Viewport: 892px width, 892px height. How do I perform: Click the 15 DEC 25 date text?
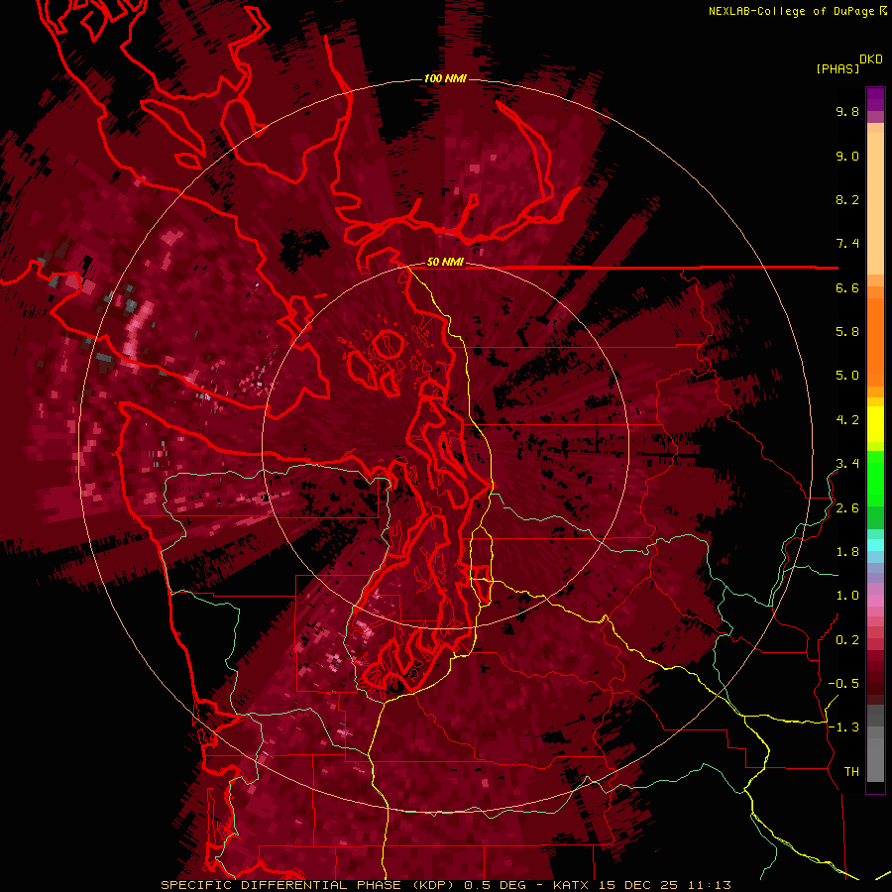[639, 885]
